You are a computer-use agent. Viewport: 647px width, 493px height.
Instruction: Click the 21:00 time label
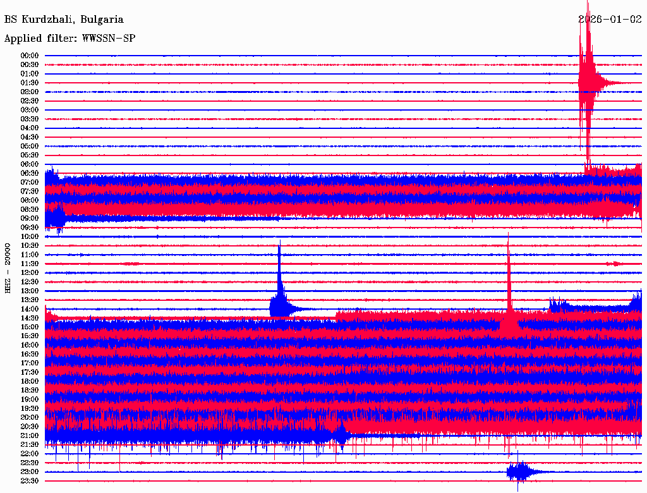(30, 435)
